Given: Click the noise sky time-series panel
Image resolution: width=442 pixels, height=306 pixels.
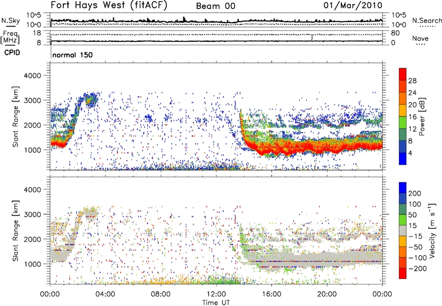Looking at the screenshot, I should click(216, 20).
